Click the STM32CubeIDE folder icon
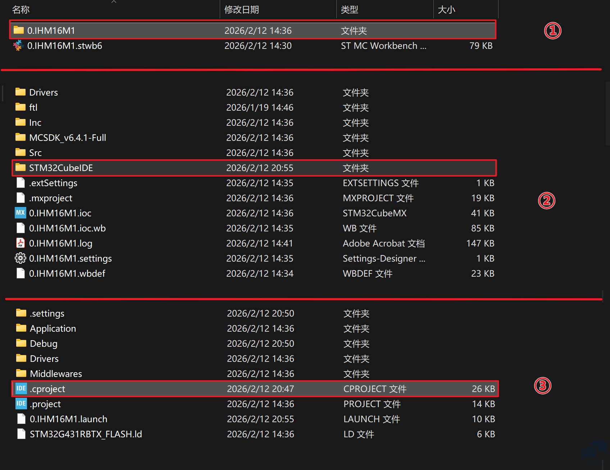This screenshot has width=610, height=470. [x=21, y=167]
